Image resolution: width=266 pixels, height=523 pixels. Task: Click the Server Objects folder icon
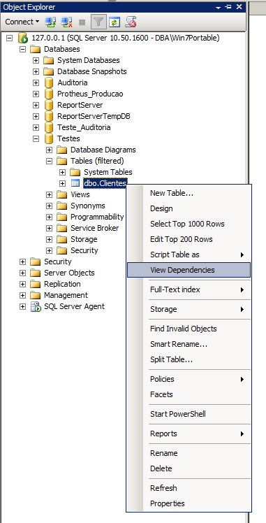(36, 273)
